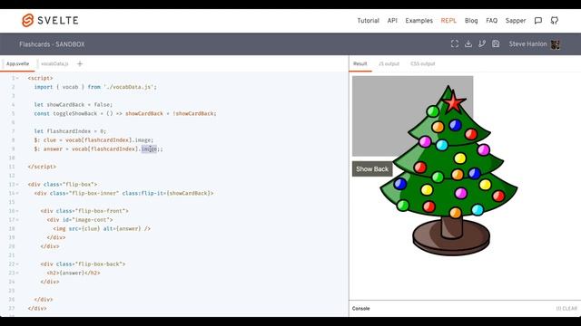Toggle fullscreen editor mode icon
The width and height of the screenshot is (581, 326).
click(455, 44)
